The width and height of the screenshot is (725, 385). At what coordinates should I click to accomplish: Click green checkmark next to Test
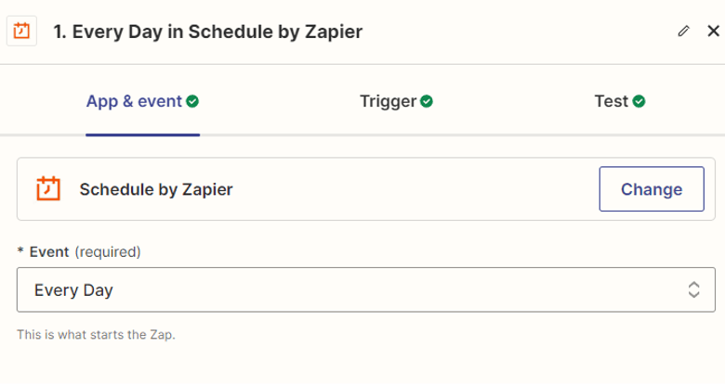pos(639,101)
